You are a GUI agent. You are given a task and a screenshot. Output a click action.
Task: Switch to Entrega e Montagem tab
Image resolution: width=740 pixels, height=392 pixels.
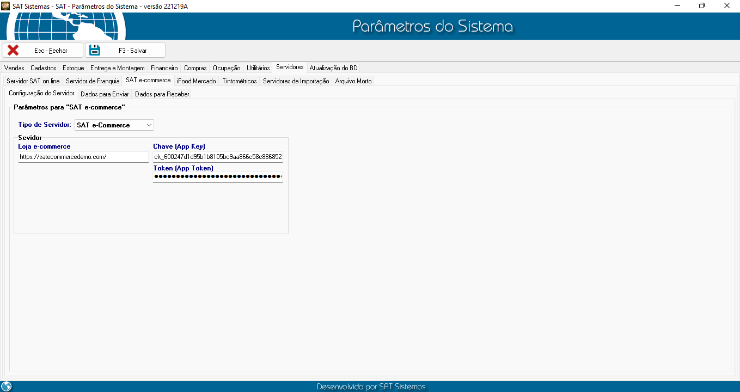[x=117, y=68]
